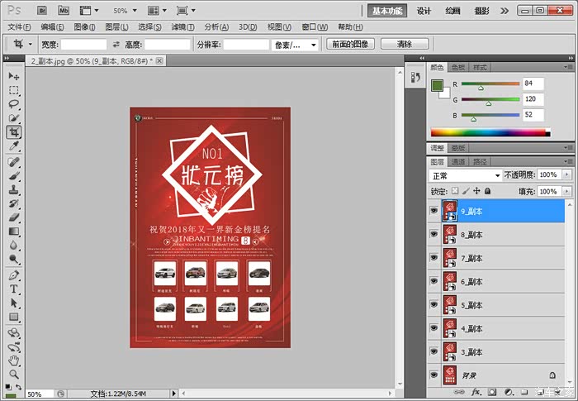Select the Rectangular Marquee tool
Screen dimensions: 578x401
[14, 90]
